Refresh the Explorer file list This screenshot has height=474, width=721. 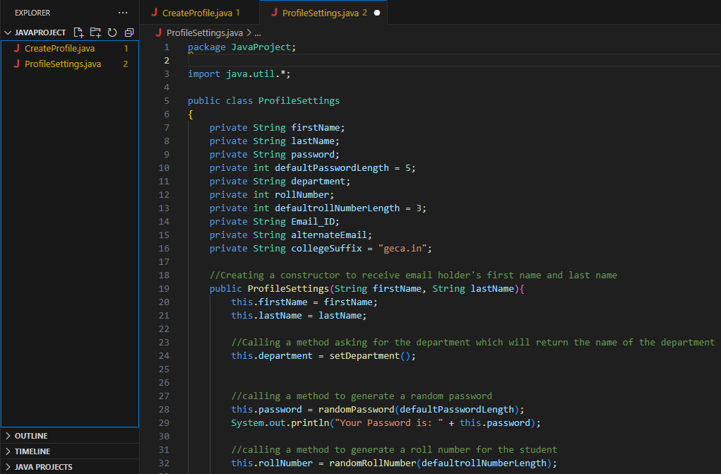tap(112, 32)
